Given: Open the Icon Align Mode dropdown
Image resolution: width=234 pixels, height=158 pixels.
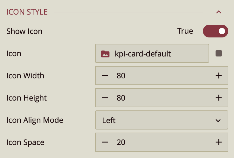Looking at the screenshot, I should pos(162,120).
